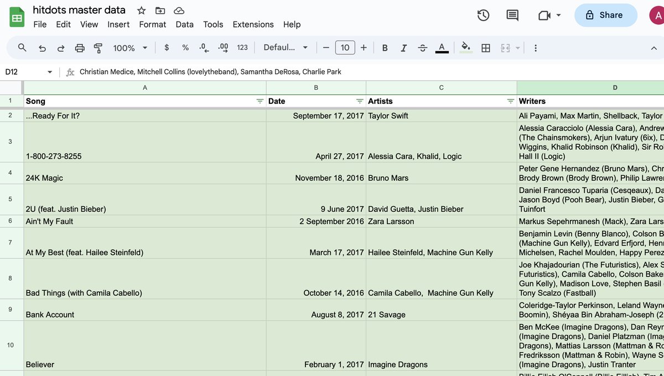Toggle italic formatting
The height and width of the screenshot is (376, 664).
pyautogui.click(x=404, y=48)
